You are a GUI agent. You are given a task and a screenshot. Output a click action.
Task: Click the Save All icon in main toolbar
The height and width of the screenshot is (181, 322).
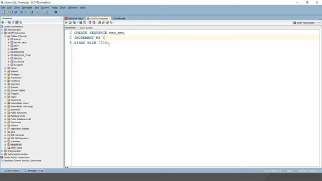click(x=15, y=12)
